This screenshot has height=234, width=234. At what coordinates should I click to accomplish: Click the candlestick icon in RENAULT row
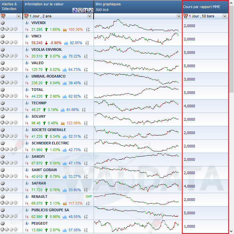click(x=27, y=203)
